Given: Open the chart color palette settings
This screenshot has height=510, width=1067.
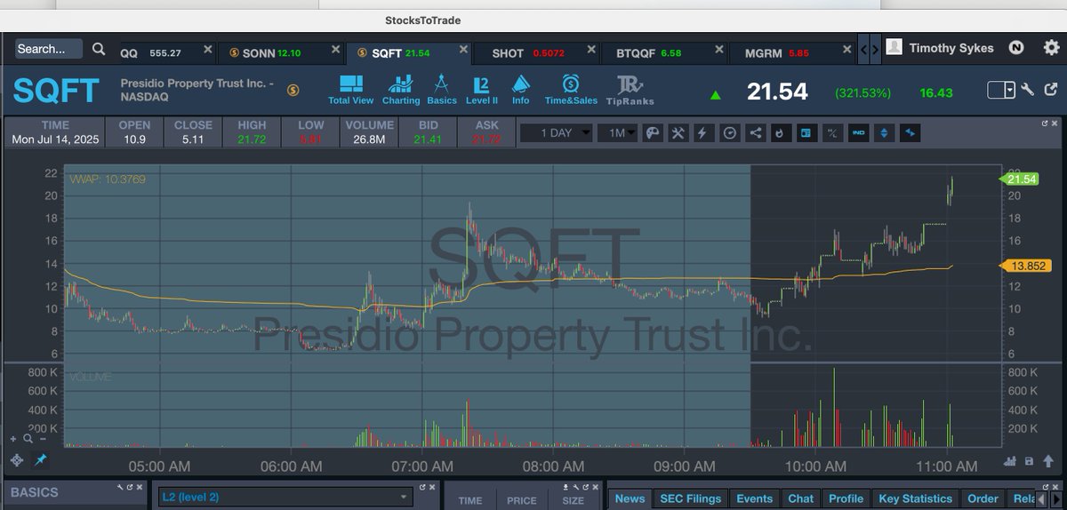Looking at the screenshot, I should coord(652,133).
